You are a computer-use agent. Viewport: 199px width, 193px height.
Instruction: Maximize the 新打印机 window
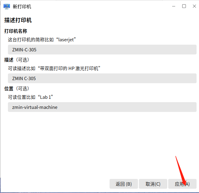(x=184, y=6)
